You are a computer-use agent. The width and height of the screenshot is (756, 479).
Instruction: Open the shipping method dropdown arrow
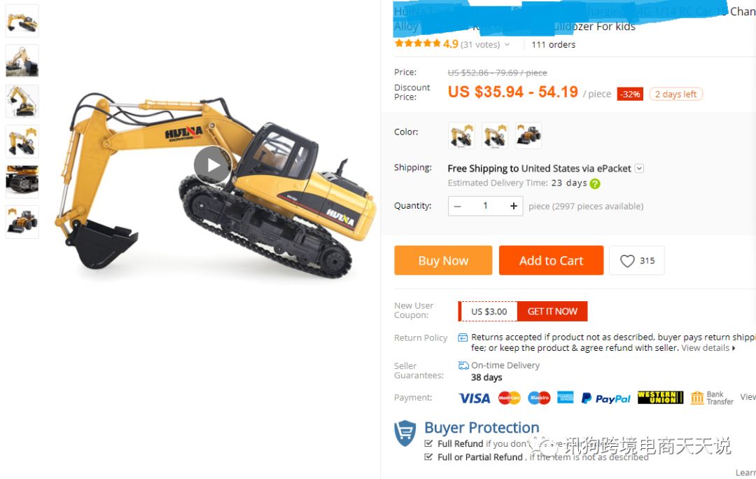tap(639, 168)
